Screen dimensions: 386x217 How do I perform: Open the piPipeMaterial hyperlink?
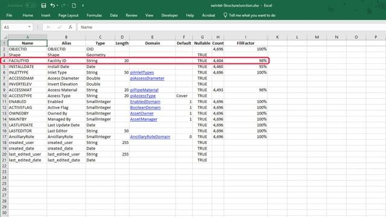tap(144, 90)
